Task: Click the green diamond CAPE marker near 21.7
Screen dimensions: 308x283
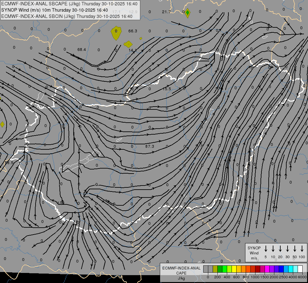Action: [188, 13]
